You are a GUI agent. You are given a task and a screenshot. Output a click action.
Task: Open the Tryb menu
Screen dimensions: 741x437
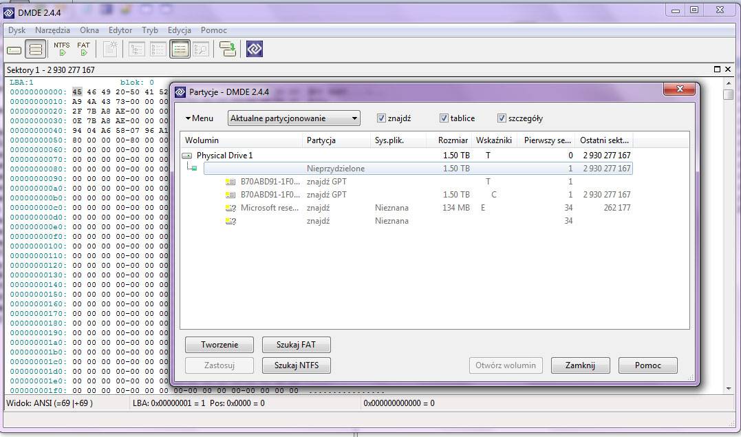(x=150, y=30)
